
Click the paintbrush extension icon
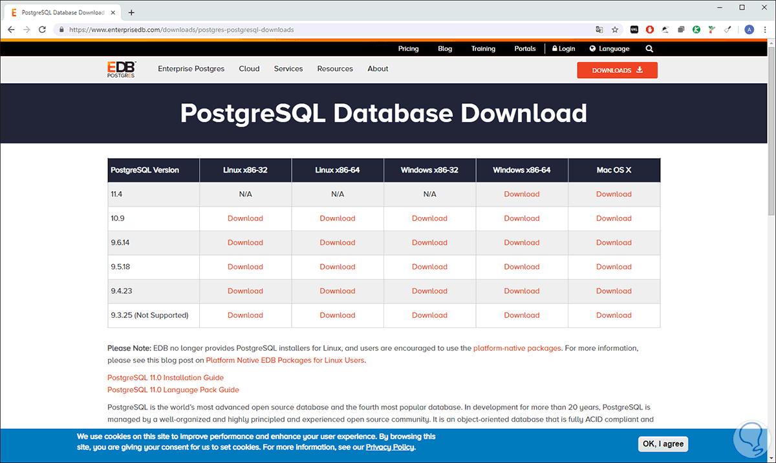click(727, 29)
